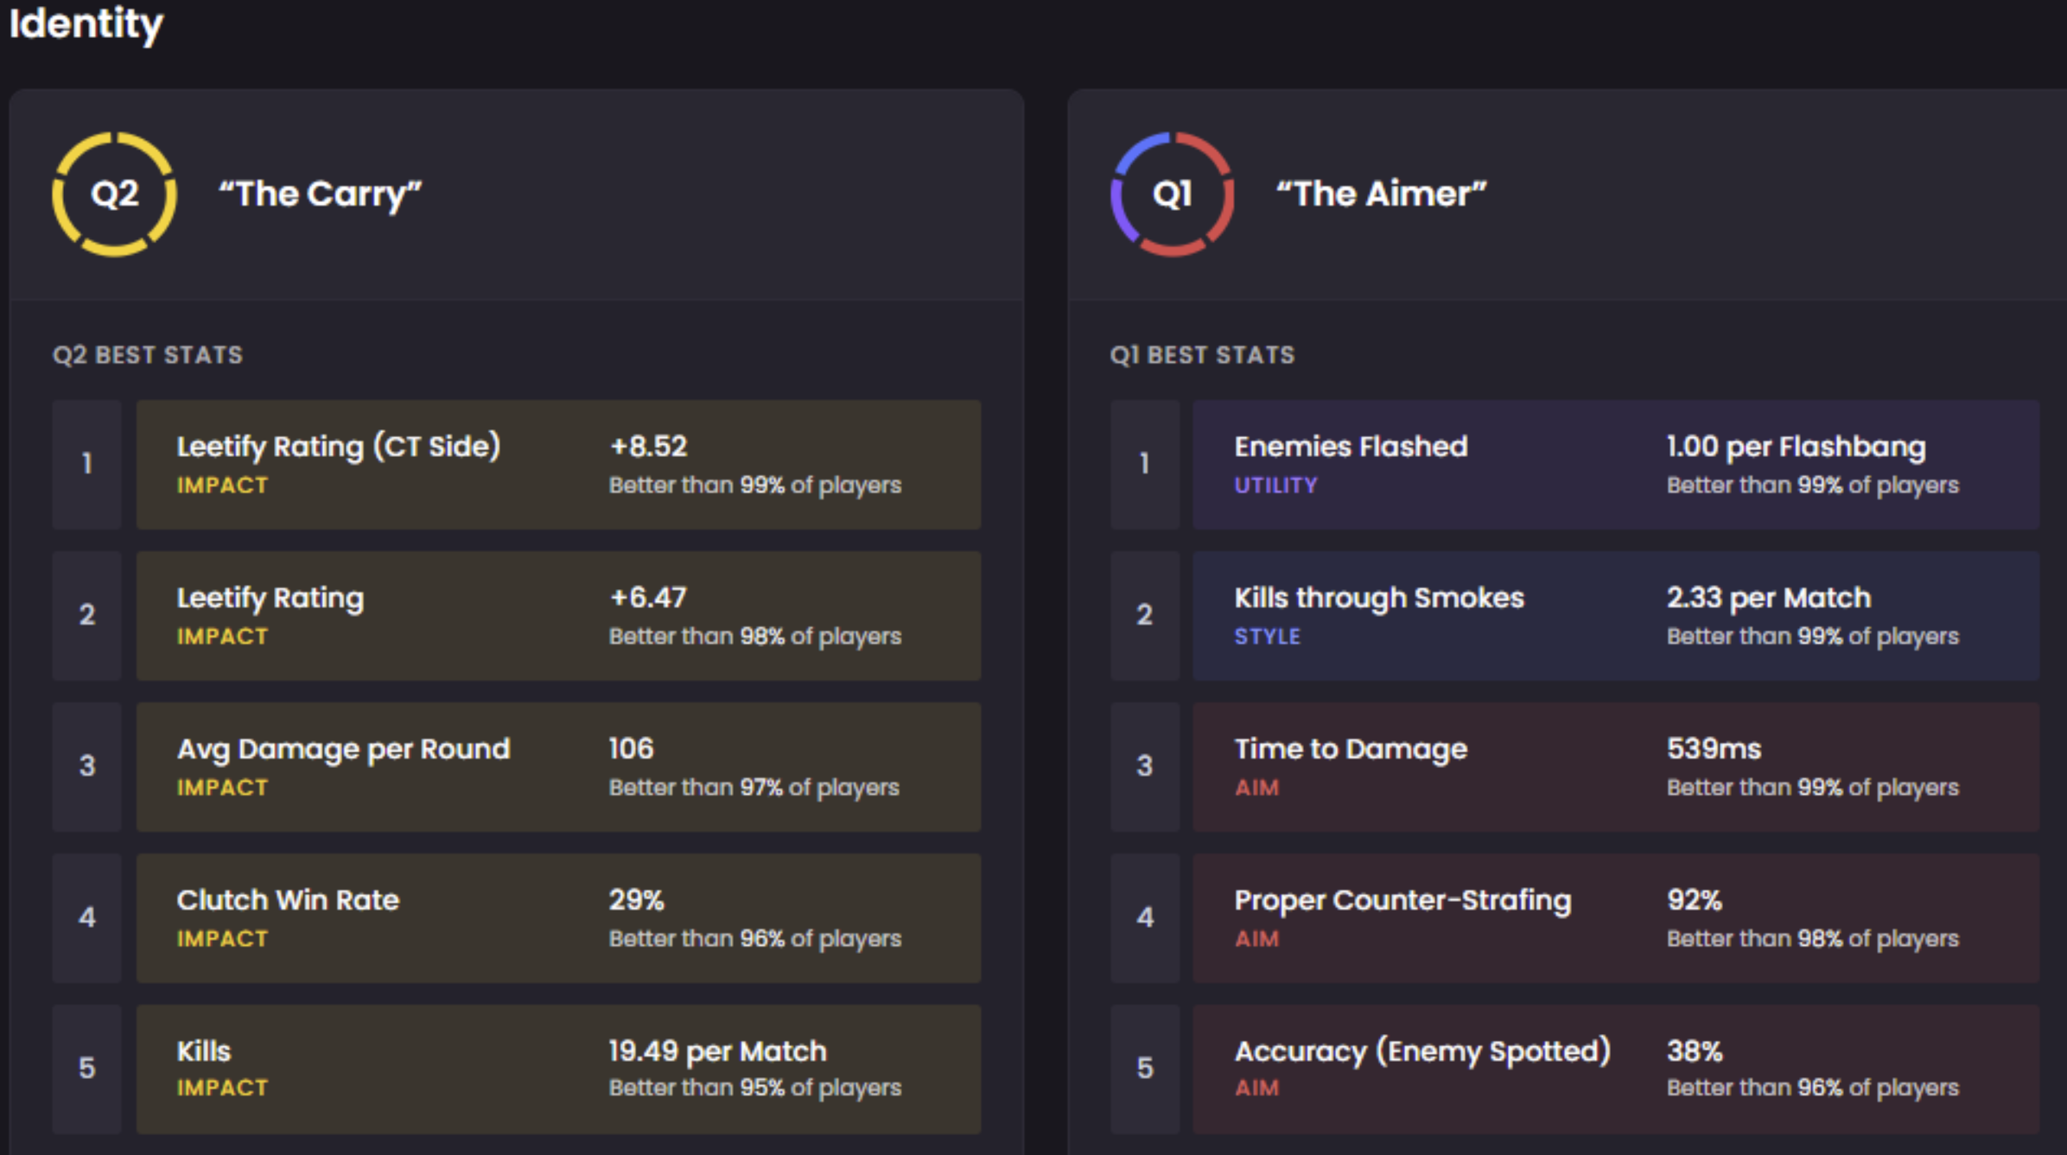2067x1155 pixels.
Task: Click rank number 1 beside Enemies Flashed
Action: [1144, 464]
